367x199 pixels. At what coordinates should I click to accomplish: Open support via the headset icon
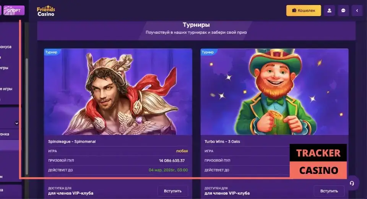pos(352,183)
